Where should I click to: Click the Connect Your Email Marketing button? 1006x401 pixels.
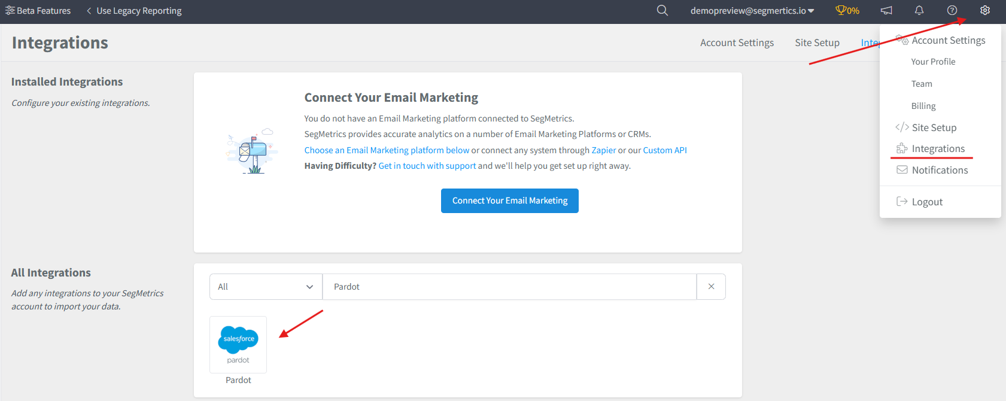click(x=510, y=200)
